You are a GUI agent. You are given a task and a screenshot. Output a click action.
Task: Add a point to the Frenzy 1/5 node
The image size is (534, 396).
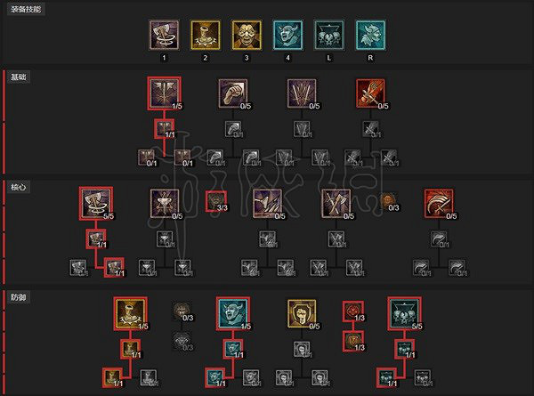[x=165, y=93]
